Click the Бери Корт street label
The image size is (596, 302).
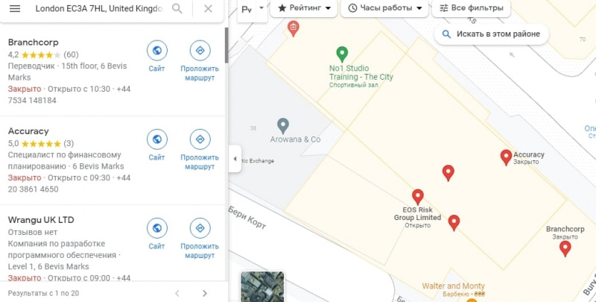247,218
